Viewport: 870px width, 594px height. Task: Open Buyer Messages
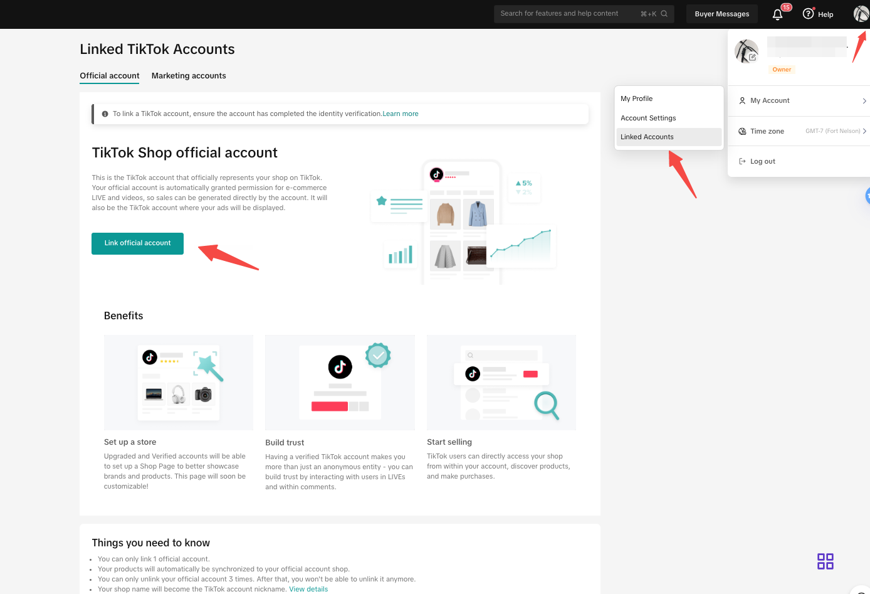tap(722, 14)
